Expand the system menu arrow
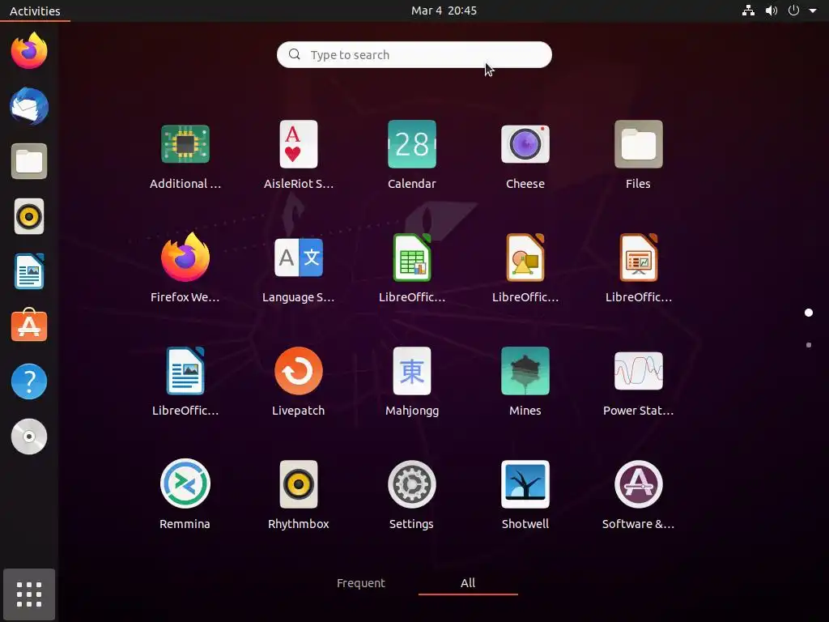The image size is (829, 622). pos(813,11)
